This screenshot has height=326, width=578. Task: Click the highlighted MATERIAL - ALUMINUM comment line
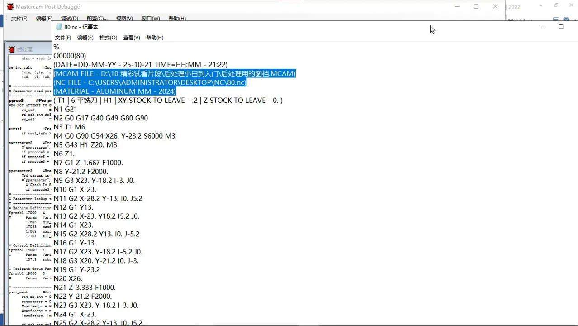(114, 91)
